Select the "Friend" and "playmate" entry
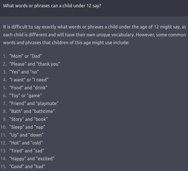The width and height of the screenshot is (188, 171). coord(34,103)
